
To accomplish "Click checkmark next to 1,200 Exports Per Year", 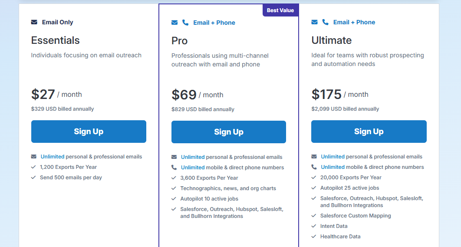I will click(33, 167).
